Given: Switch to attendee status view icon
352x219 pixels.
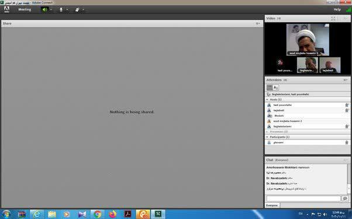Looking at the screenshot, I should pyautogui.click(x=275, y=88).
